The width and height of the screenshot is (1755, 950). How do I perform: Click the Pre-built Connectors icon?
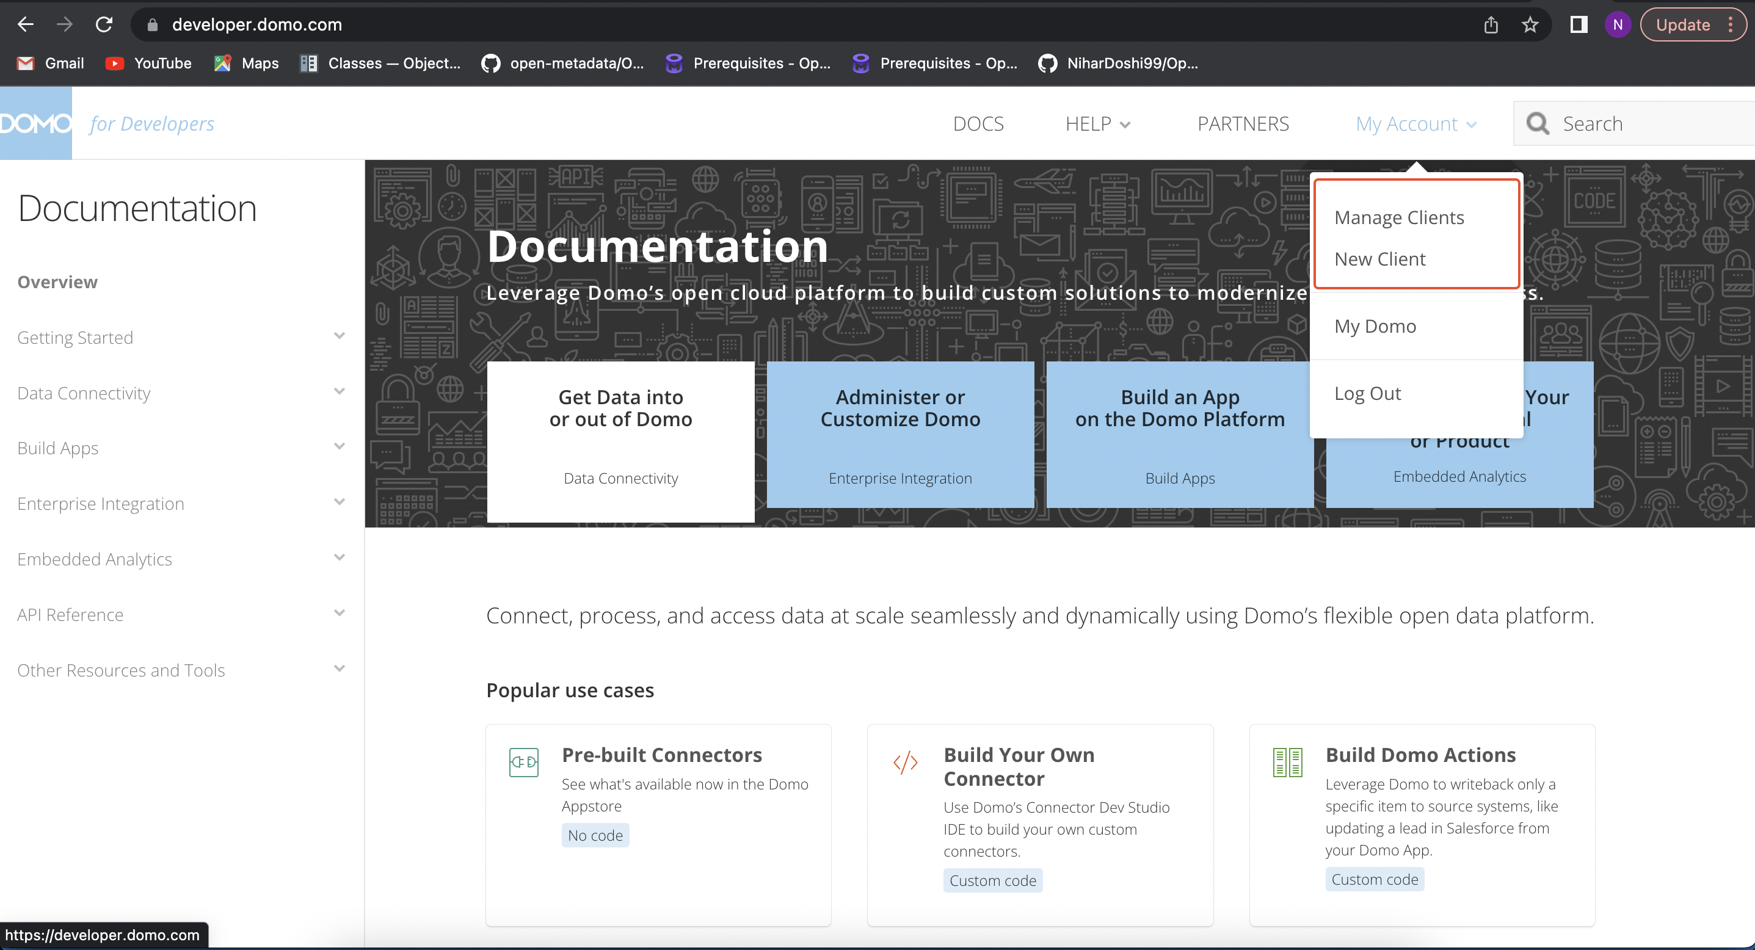[x=523, y=762]
